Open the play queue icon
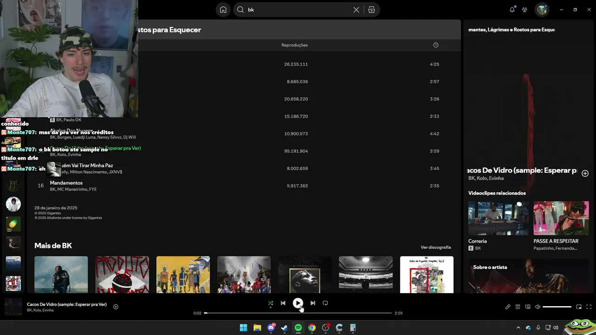Image resolution: width=596 pixels, height=335 pixels. [518, 307]
